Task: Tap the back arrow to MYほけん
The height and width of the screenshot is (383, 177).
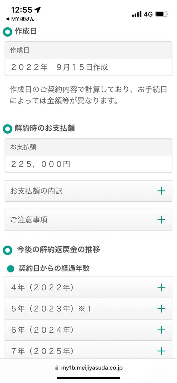Action: (x=7, y=19)
